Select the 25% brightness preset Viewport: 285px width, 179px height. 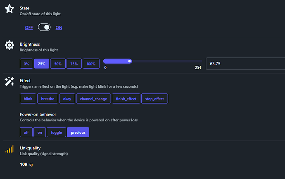(42, 64)
